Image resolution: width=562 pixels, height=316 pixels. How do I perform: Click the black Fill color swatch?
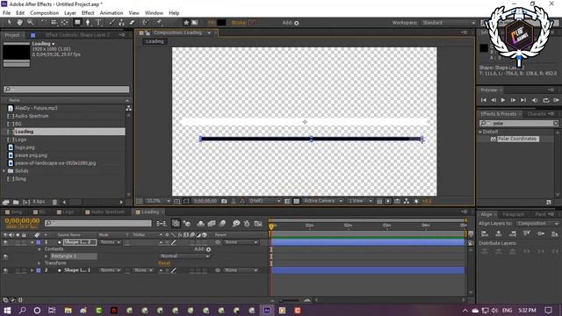click(x=221, y=23)
